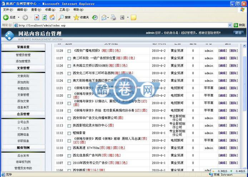Expand the 常规设置 sidebar section header

pyautogui.click(x=23, y=47)
